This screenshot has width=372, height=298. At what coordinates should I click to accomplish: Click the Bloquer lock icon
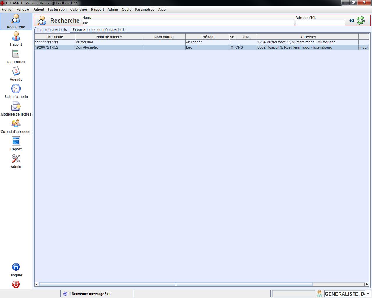pos(16,267)
